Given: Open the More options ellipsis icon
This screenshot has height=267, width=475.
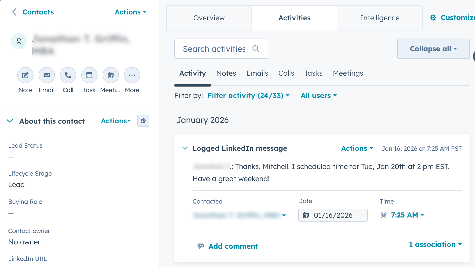Looking at the screenshot, I should point(132,75).
